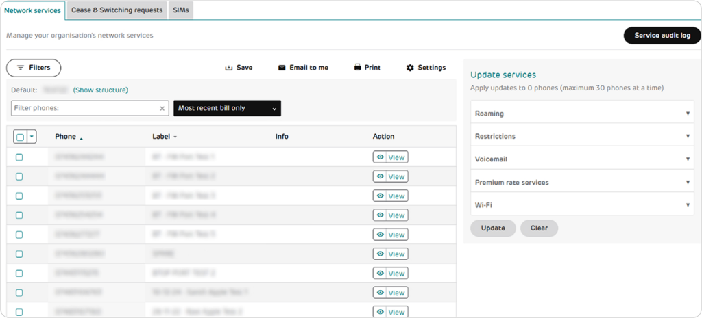Image resolution: width=702 pixels, height=318 pixels.
Task: Click the eye View icon in first row
Action: (380, 157)
